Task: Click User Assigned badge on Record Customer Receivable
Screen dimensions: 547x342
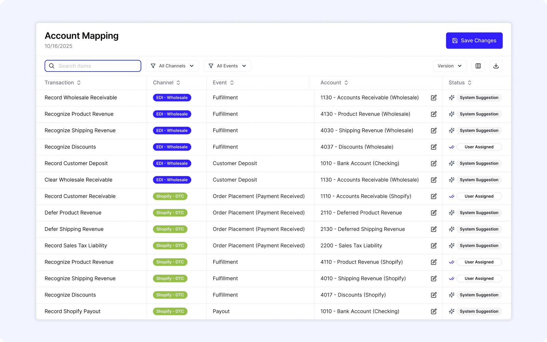Action: [479, 196]
